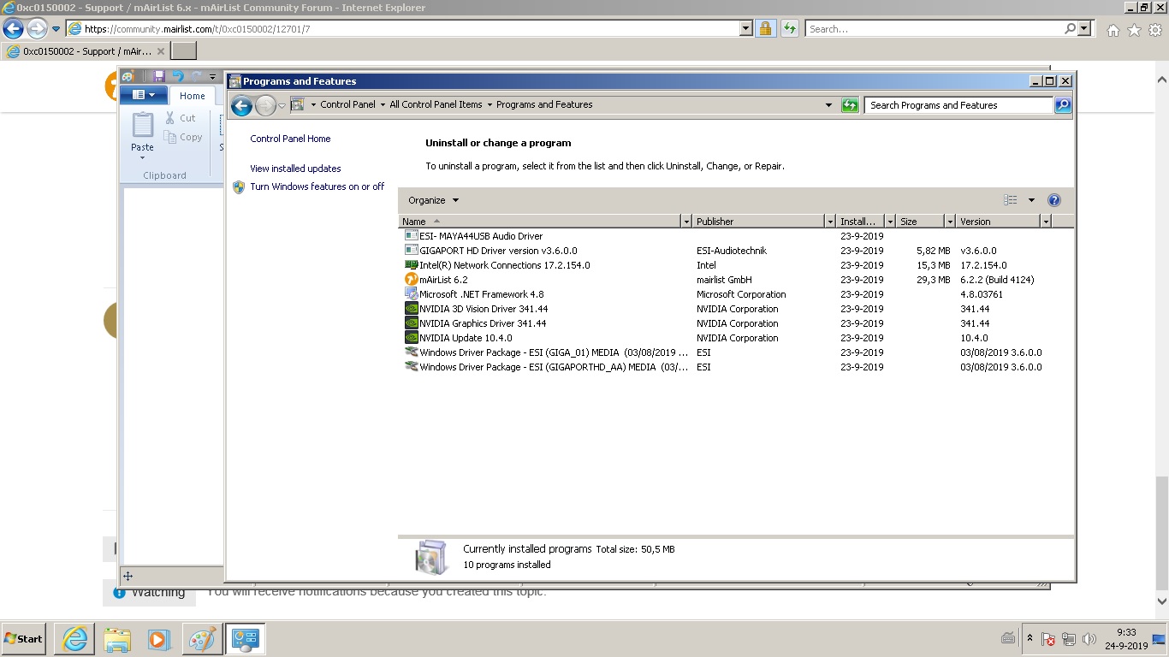Click the Programs and Features back arrow

coord(241,105)
